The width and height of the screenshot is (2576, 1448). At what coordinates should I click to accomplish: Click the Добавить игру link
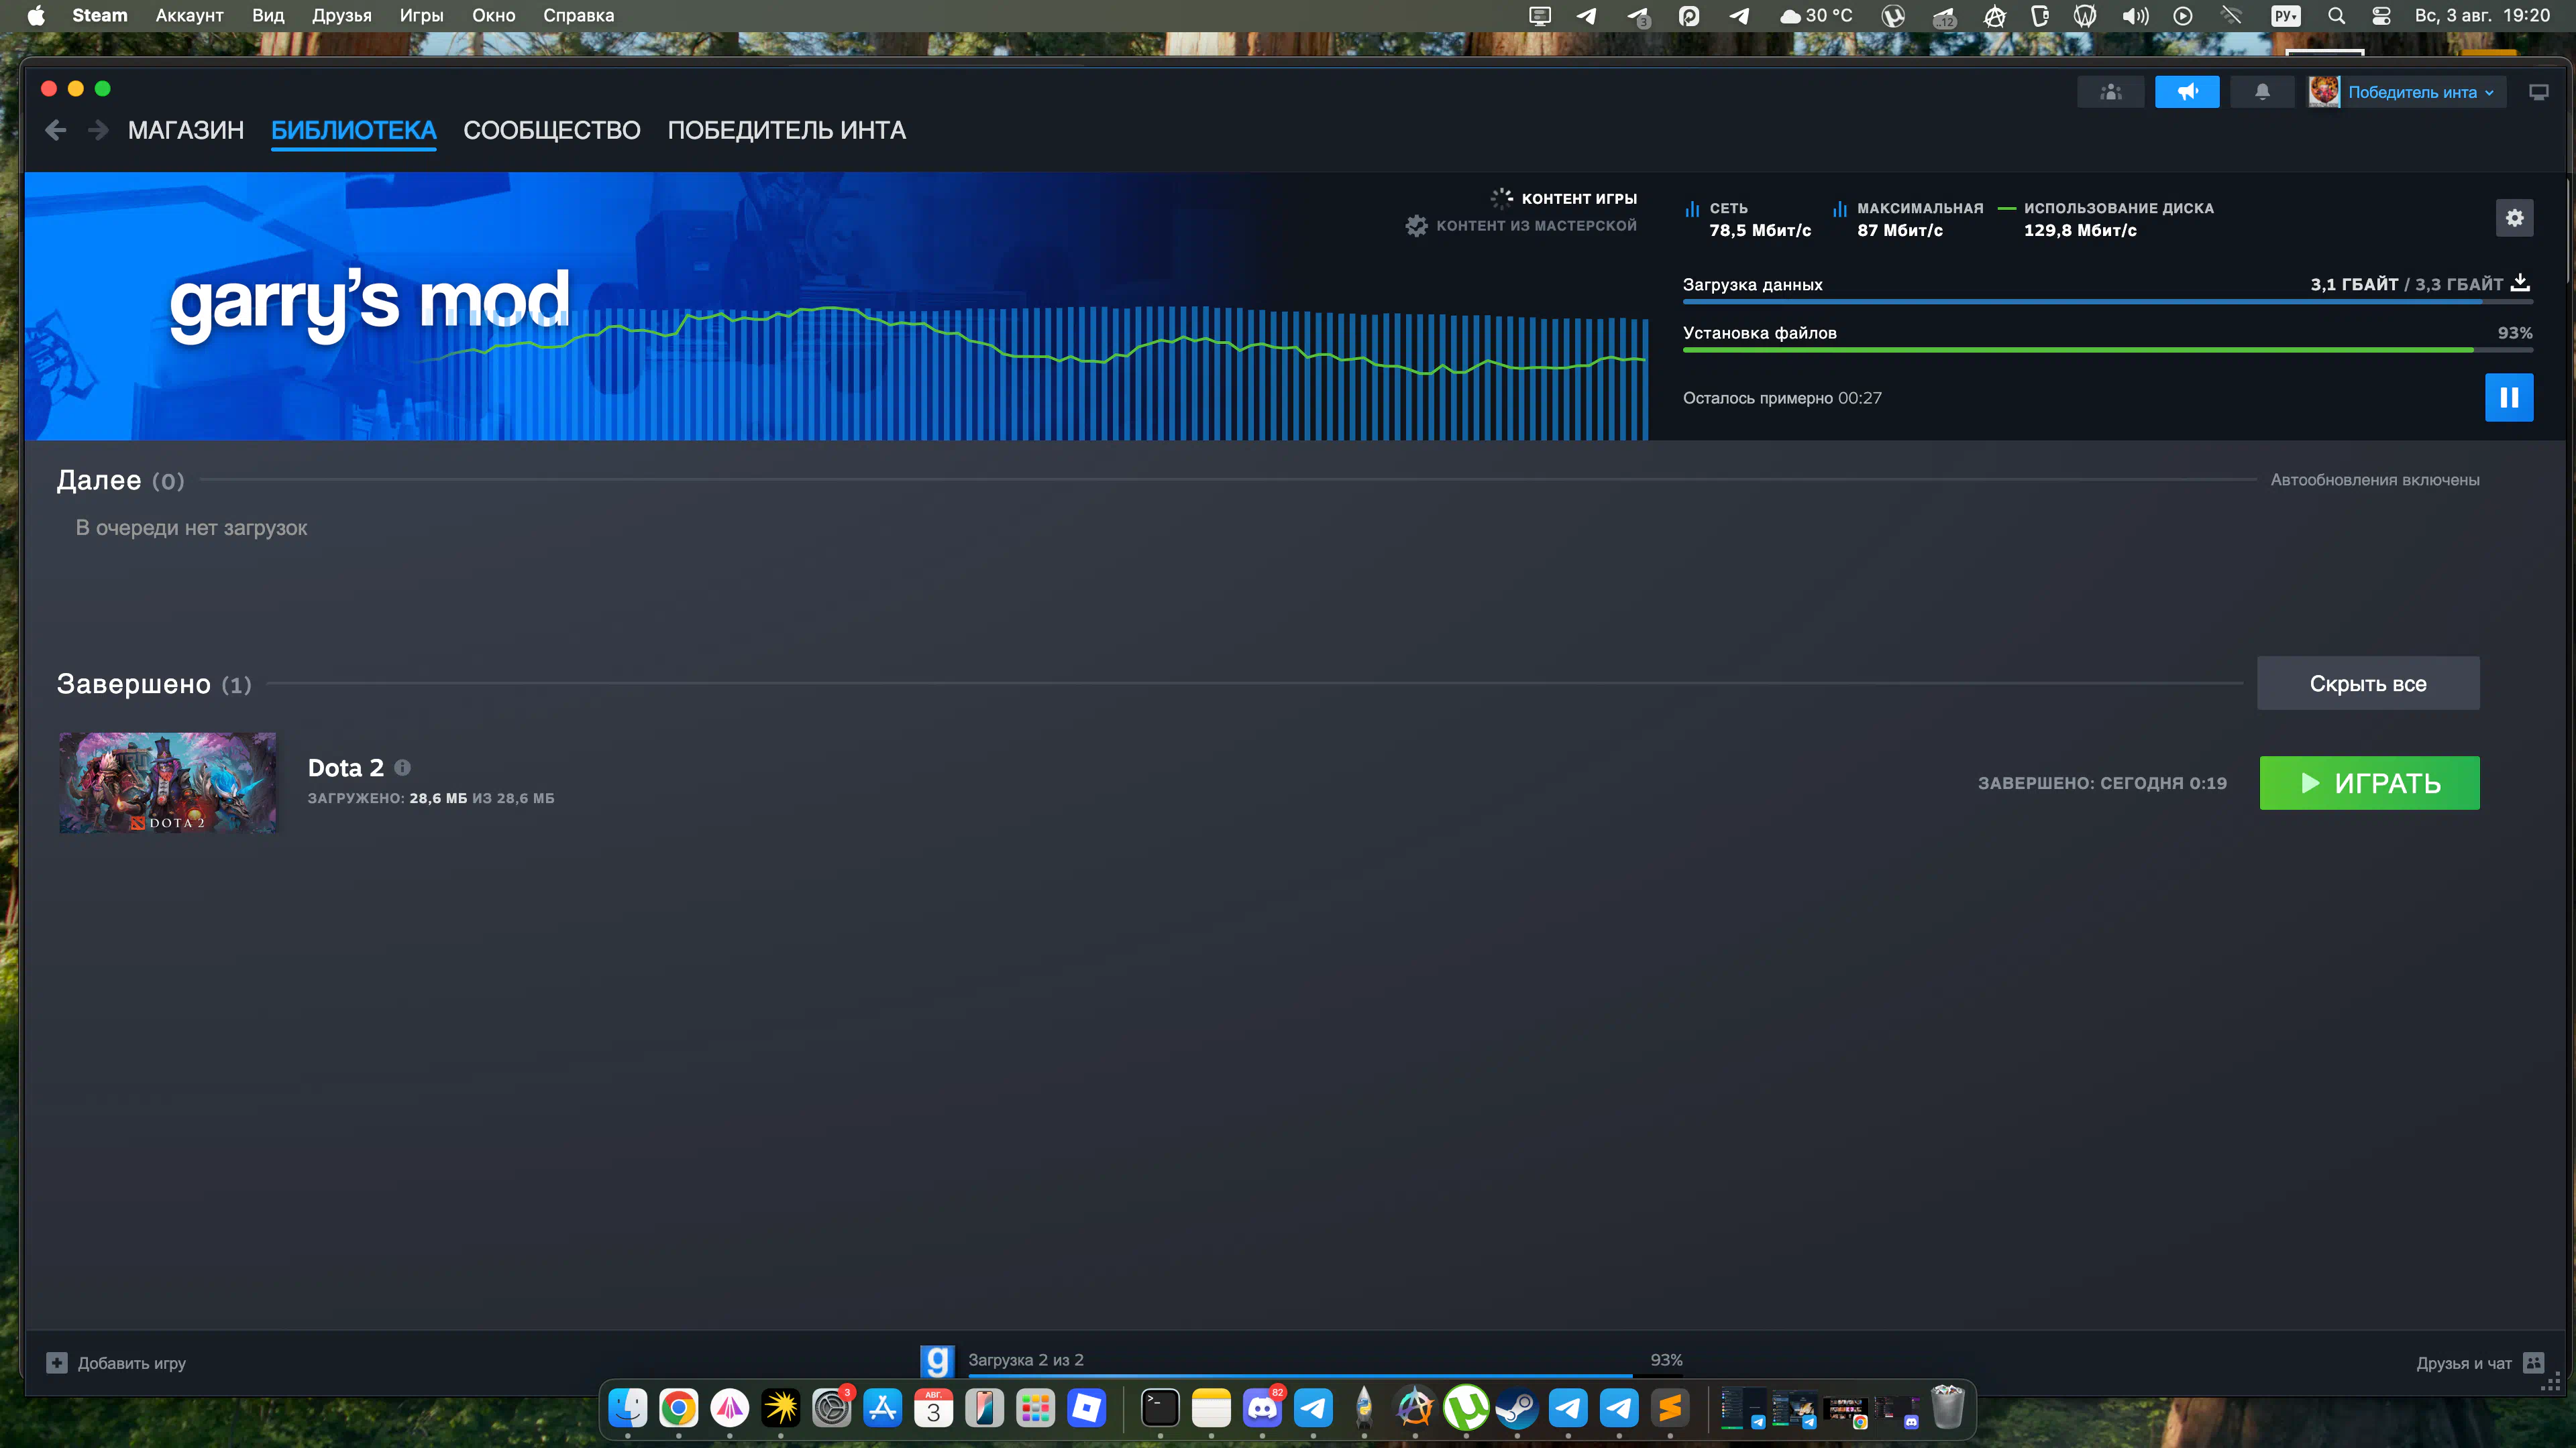click(132, 1363)
